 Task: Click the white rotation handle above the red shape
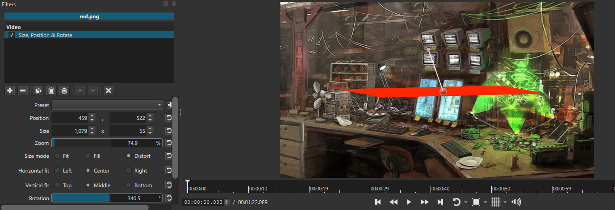[x=429, y=49]
